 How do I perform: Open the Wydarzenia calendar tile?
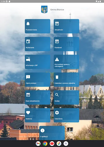38,44
